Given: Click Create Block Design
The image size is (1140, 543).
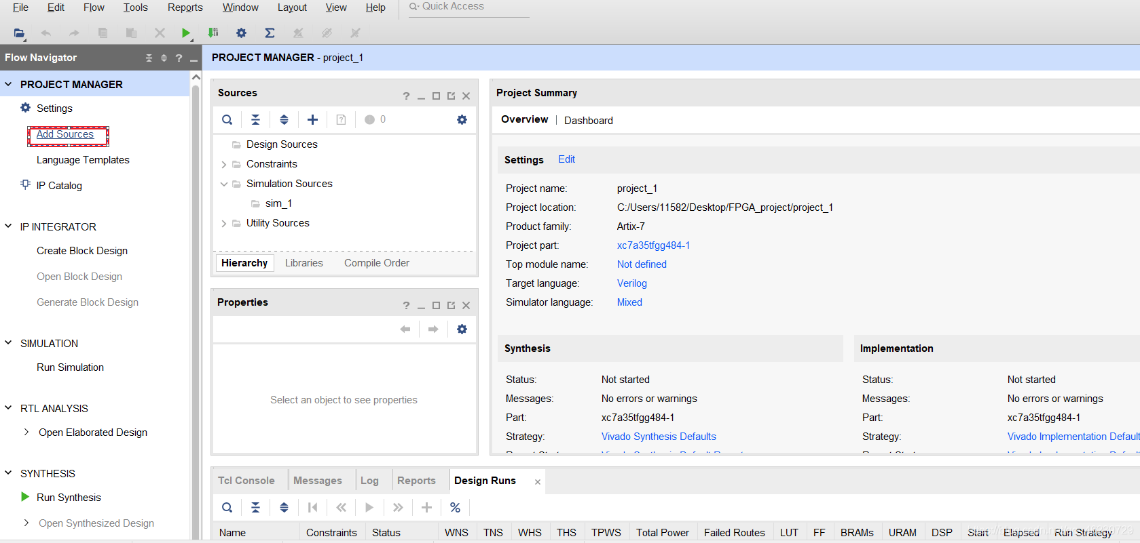Looking at the screenshot, I should click(82, 251).
